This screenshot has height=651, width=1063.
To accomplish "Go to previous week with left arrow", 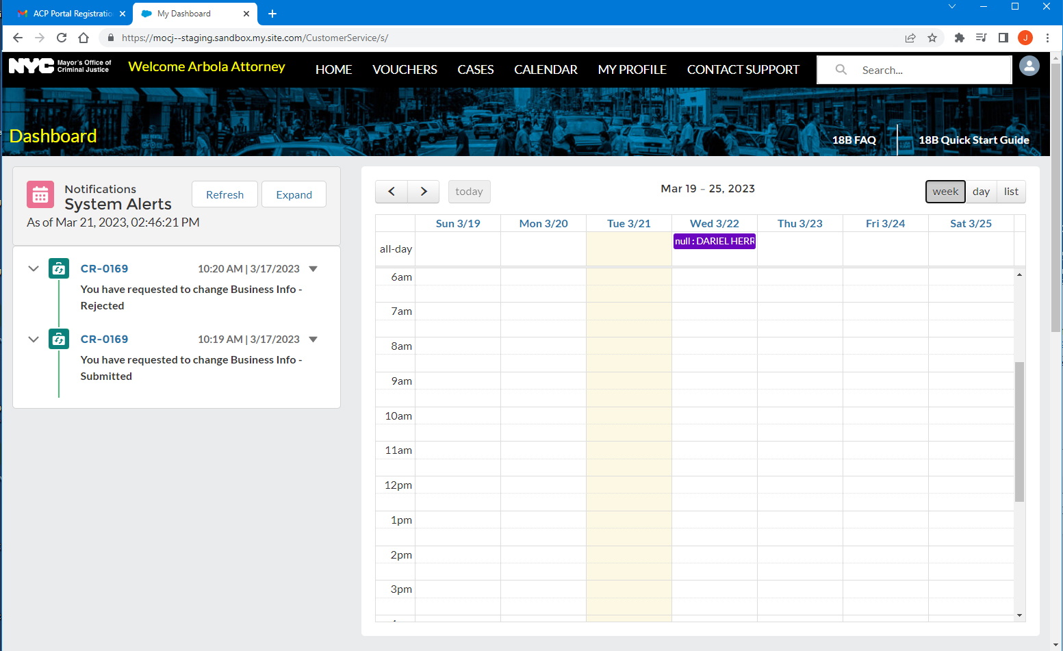I will (x=392, y=192).
